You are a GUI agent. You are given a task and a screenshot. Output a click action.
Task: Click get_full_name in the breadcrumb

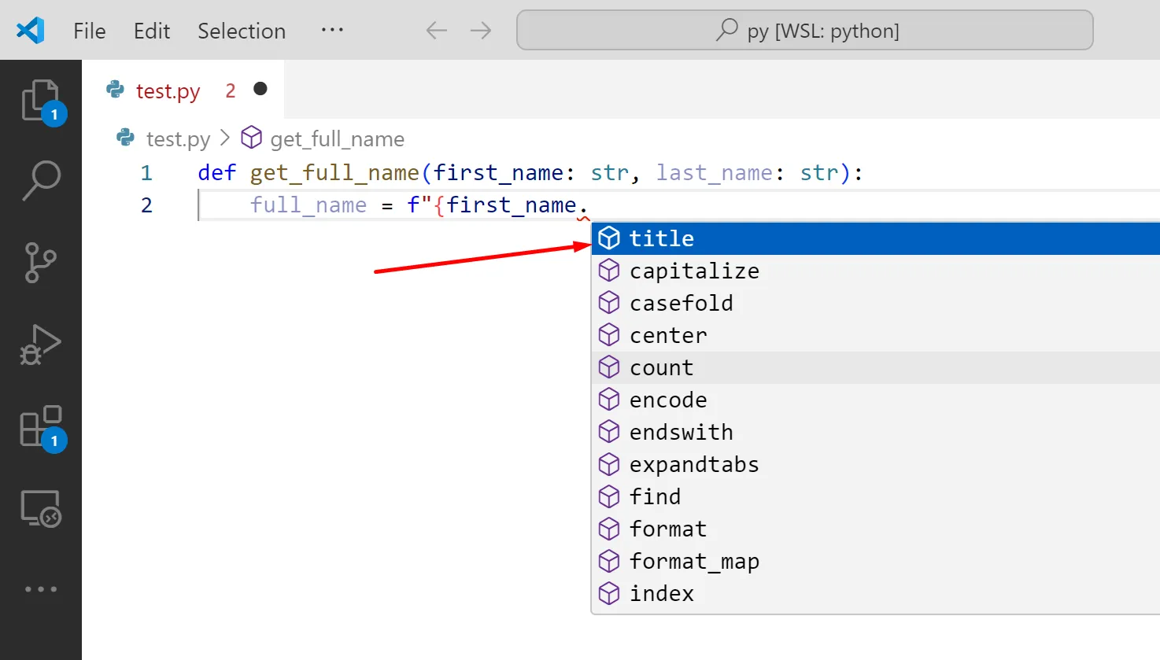(337, 139)
